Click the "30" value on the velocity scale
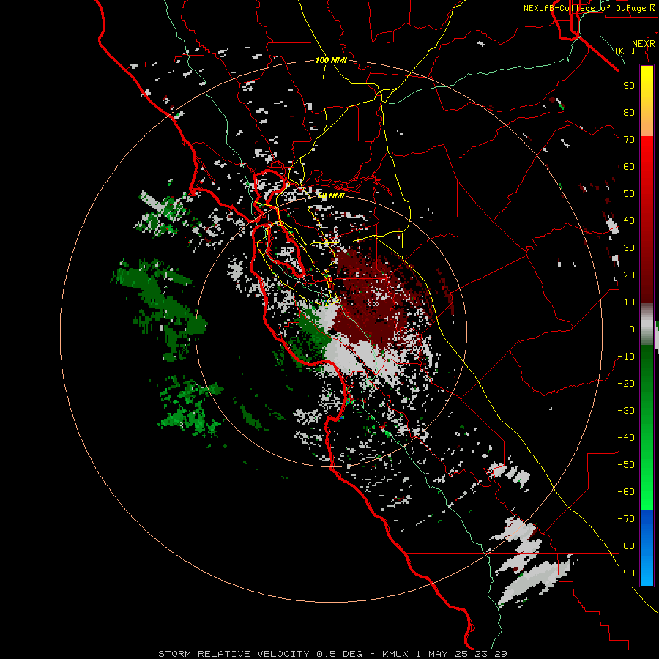659x659 pixels. click(629, 248)
